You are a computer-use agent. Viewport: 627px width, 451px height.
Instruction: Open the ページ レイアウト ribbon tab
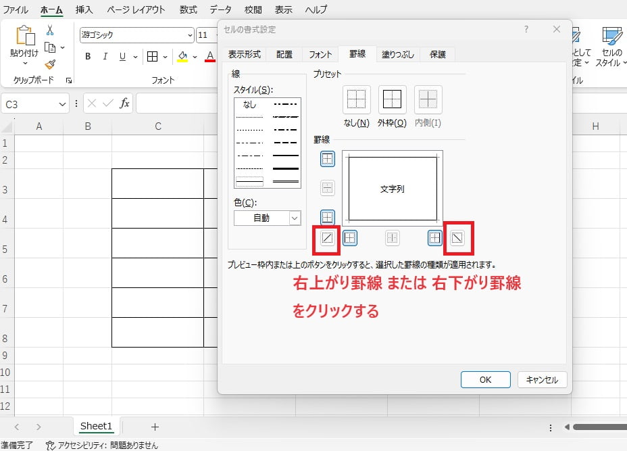tap(136, 9)
